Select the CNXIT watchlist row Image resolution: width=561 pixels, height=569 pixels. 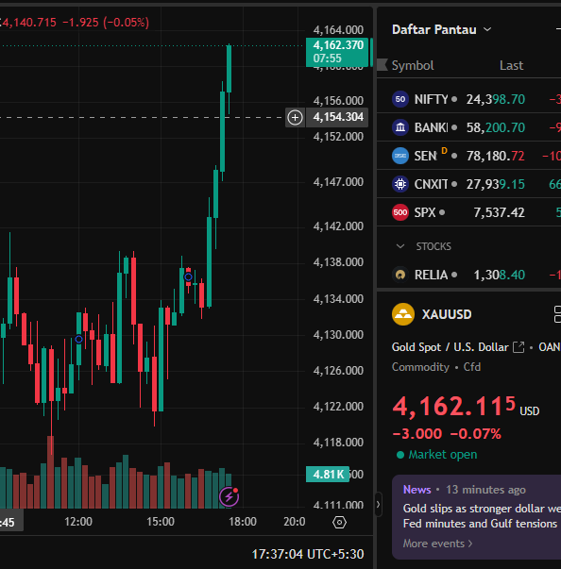468,184
